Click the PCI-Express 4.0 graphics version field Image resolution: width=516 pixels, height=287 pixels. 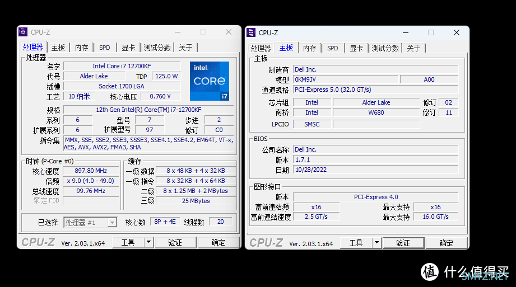pyautogui.click(x=376, y=197)
